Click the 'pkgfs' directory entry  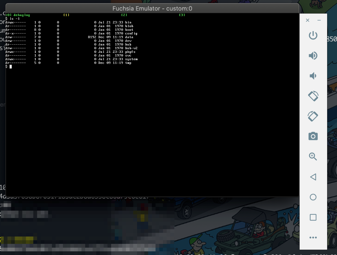point(130,52)
